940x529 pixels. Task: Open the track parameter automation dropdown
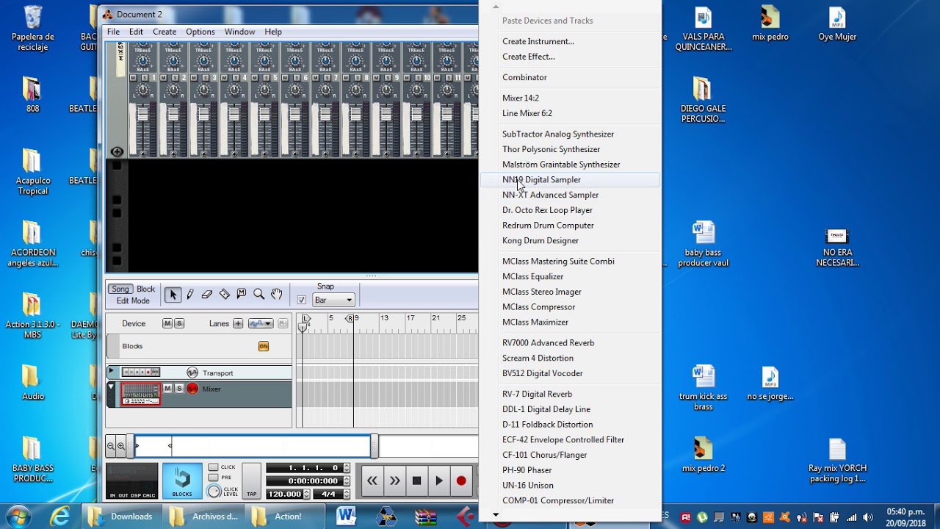click(261, 323)
